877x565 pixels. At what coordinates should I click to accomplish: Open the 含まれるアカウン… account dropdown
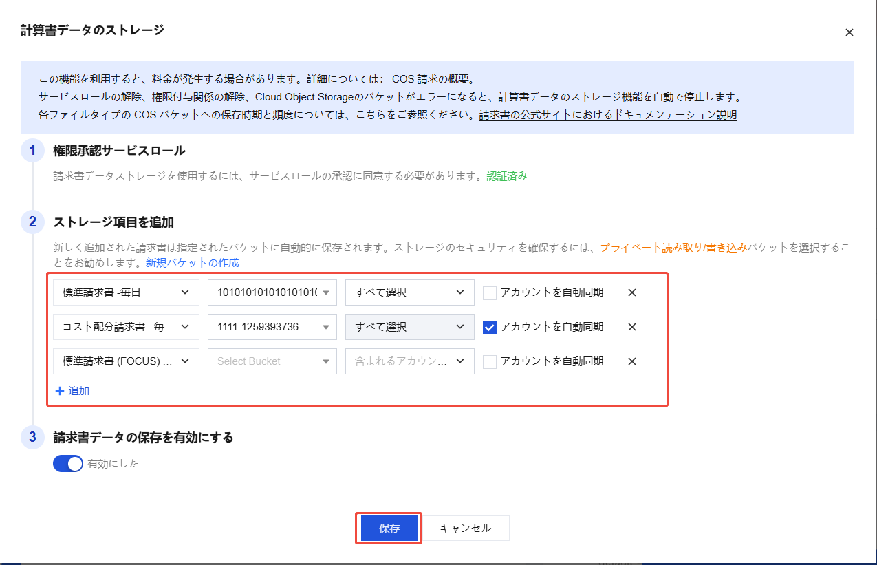tap(410, 361)
